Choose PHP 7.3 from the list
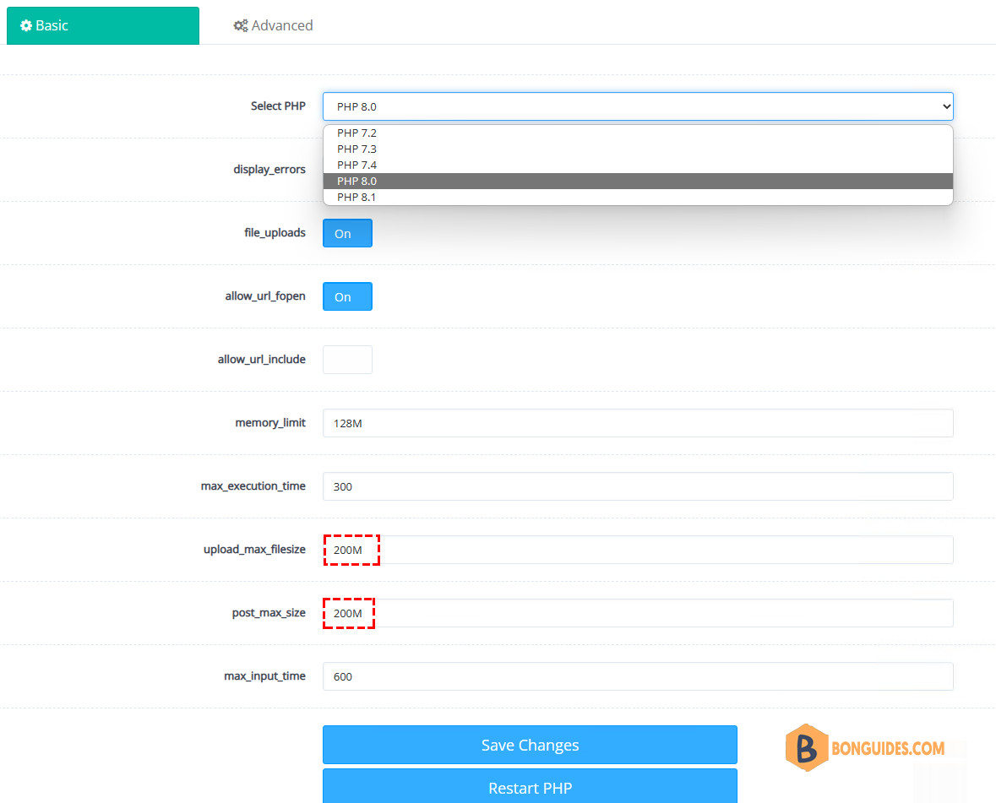 (x=638, y=149)
